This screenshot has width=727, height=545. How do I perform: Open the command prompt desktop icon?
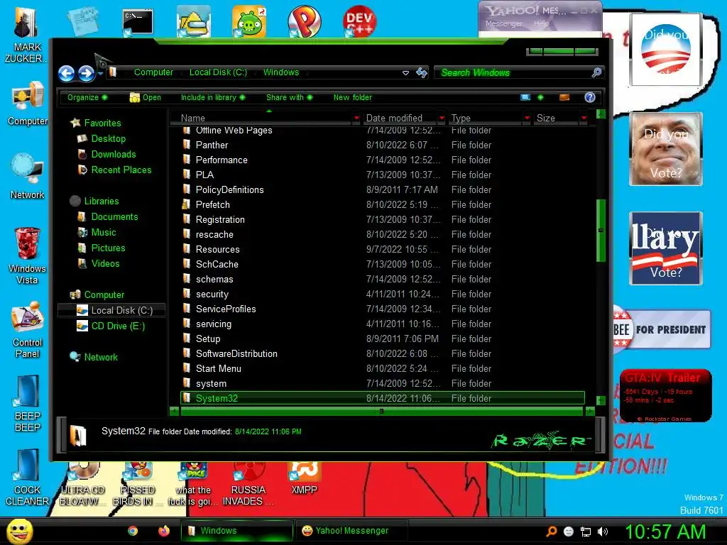pos(138,22)
